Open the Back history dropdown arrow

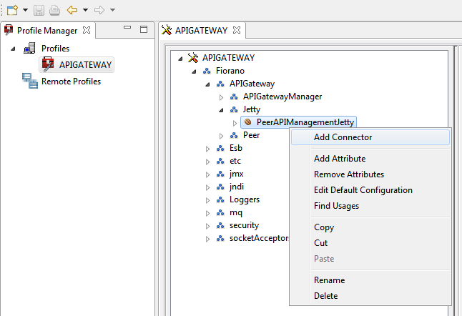[x=85, y=10]
